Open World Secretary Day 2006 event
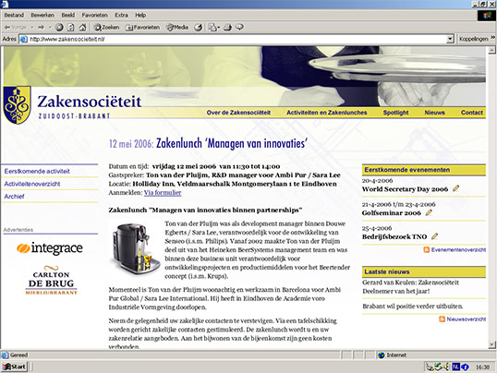This screenshot has height=373, width=497. 405,189
